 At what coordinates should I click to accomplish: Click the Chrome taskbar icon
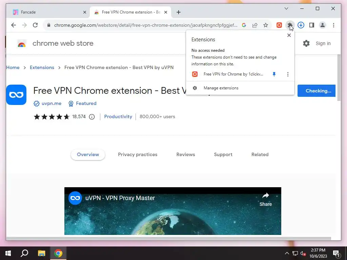[x=58, y=253]
